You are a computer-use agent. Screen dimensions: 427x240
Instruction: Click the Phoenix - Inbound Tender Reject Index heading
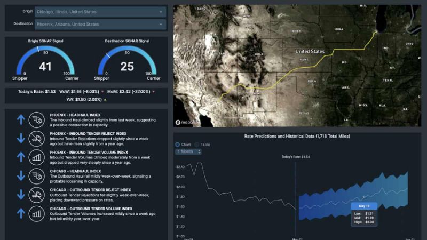point(88,133)
